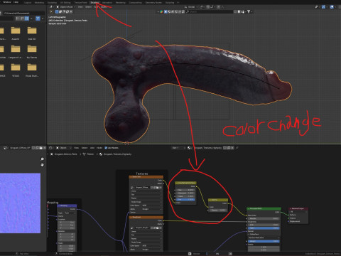Open the Object Mode dropdown in 3D viewport
341x256 pixels.
point(66,7)
